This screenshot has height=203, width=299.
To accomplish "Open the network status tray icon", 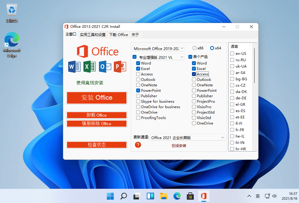I will (x=267, y=196).
